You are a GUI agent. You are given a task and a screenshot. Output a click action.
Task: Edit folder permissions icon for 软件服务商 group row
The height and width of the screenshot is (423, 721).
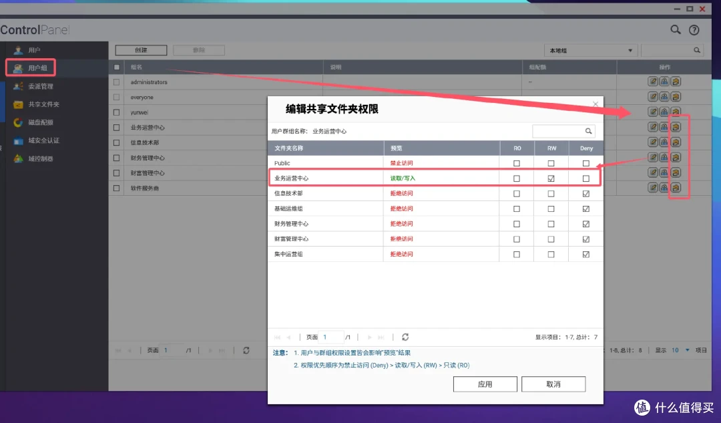coord(676,188)
